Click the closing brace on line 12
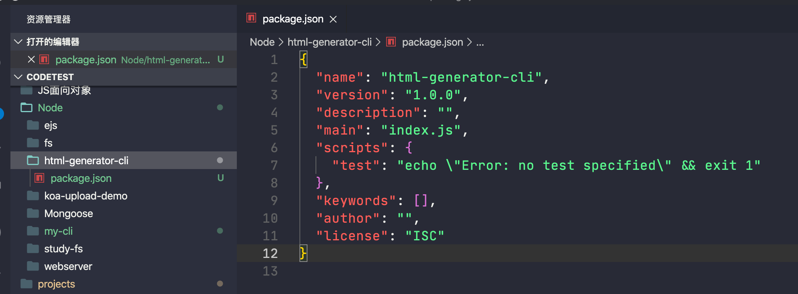Screen dimensions: 798x294 point(303,254)
